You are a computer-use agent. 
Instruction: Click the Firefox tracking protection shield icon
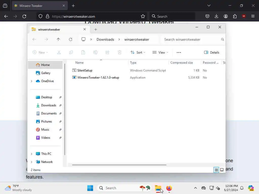(40, 16)
